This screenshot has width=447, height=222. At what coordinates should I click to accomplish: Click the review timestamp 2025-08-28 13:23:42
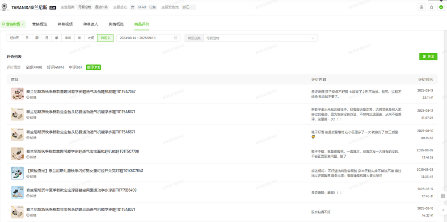coord(425,173)
